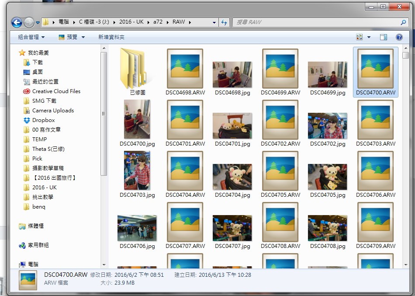Select the 2016 - UK sidebar folder
The height and width of the screenshot is (296, 415).
click(44, 188)
